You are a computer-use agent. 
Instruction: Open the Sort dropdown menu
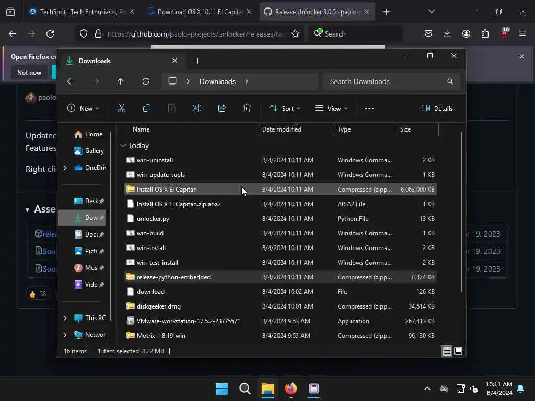pyautogui.click(x=285, y=109)
